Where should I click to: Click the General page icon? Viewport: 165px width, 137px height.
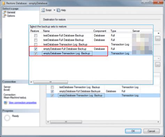click(5, 12)
